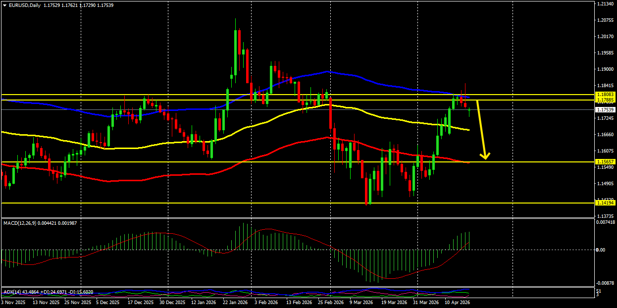Screen dimensions: 617x308
Task: Click the 19 Mar 2026 date label
Action: coord(394,302)
